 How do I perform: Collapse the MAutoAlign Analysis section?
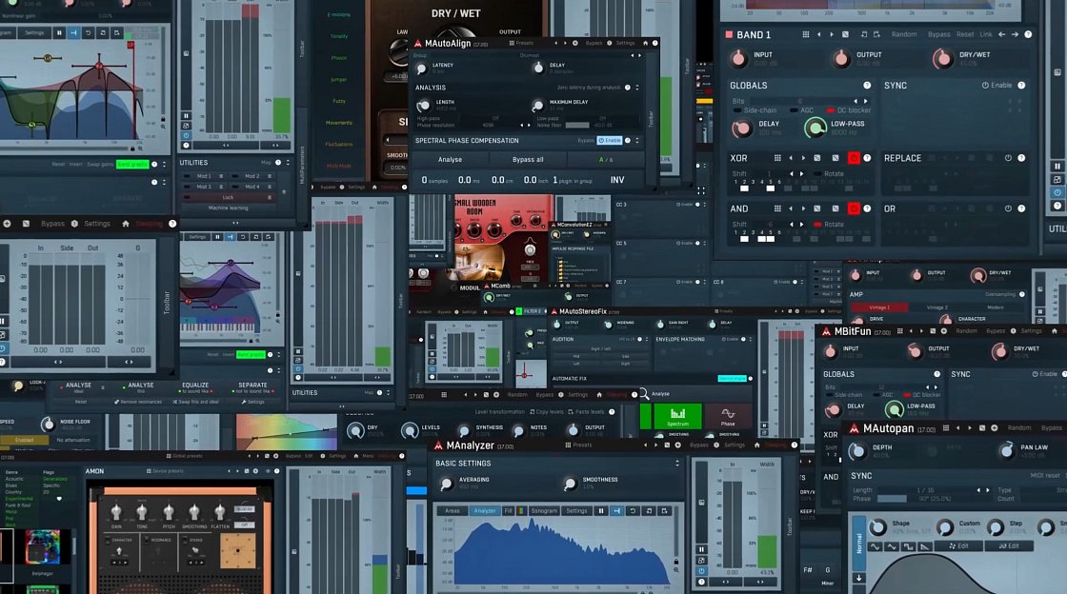pyautogui.click(x=638, y=88)
